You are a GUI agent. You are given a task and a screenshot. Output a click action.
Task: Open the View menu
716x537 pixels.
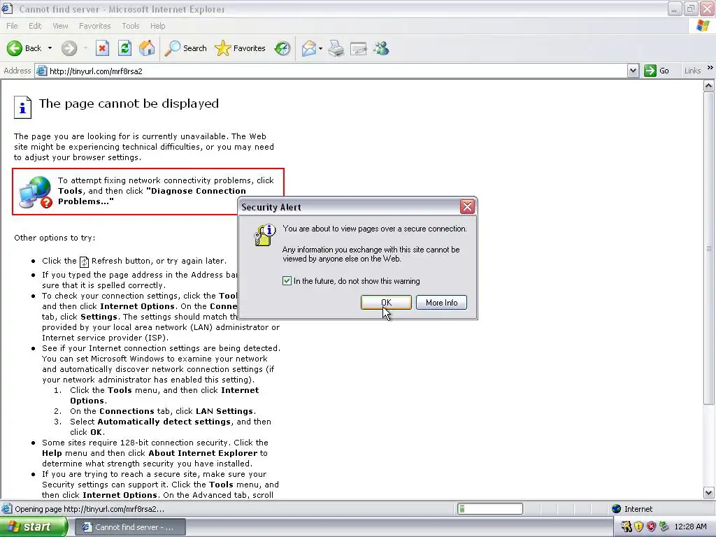pyautogui.click(x=60, y=26)
